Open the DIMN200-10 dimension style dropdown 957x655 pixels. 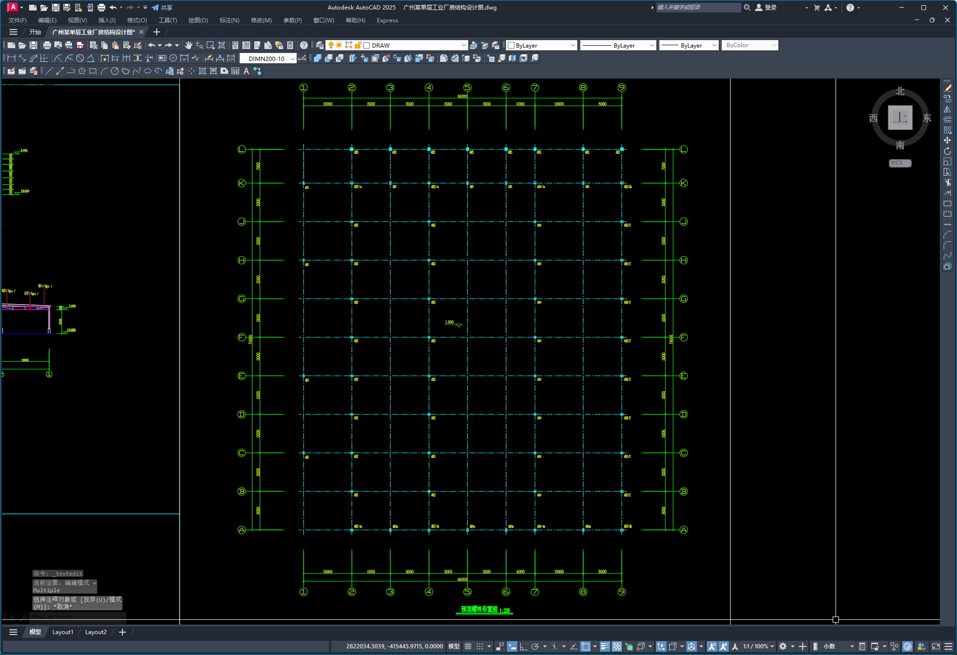(x=292, y=59)
